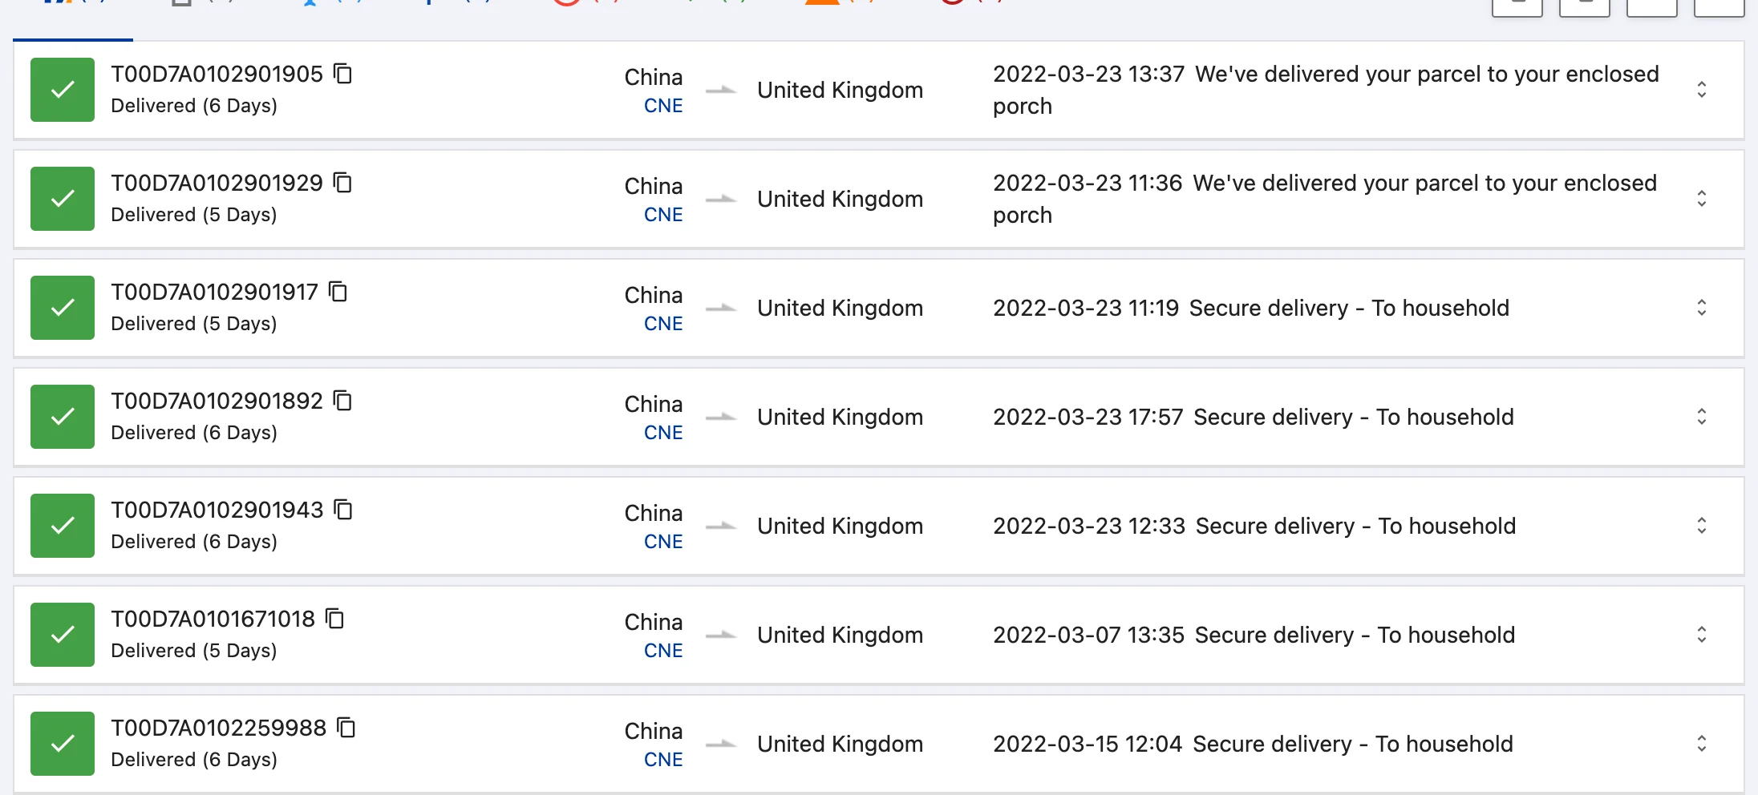Toggle selection checkbox of shipment T00D7A0102901917
The height and width of the screenshot is (795, 1758).
[x=62, y=308]
